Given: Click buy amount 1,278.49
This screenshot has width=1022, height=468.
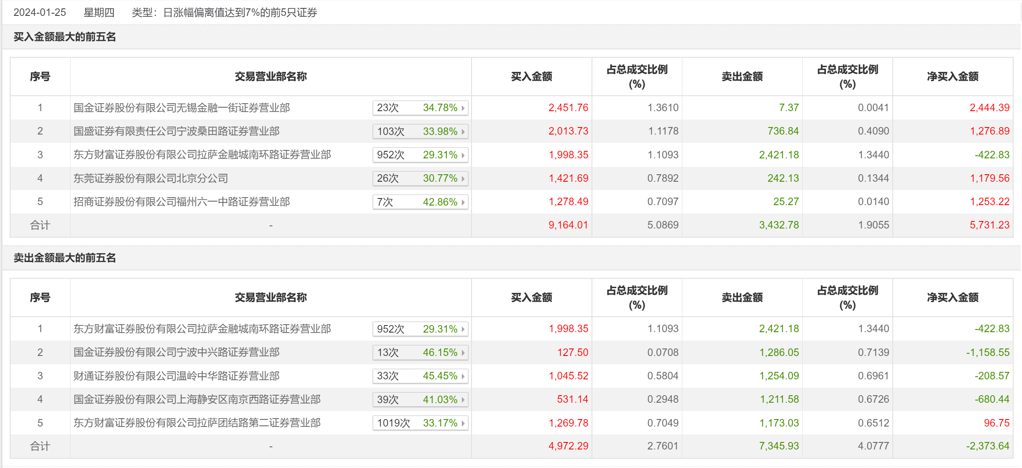Looking at the screenshot, I should point(568,202).
